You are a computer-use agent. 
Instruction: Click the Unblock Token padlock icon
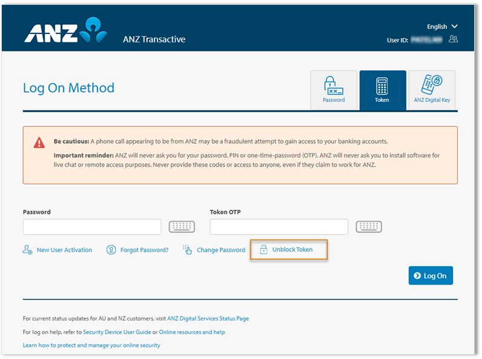(263, 250)
